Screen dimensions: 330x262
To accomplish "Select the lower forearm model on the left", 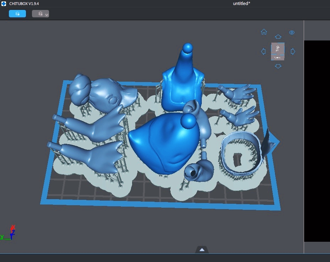I will point(89,156).
